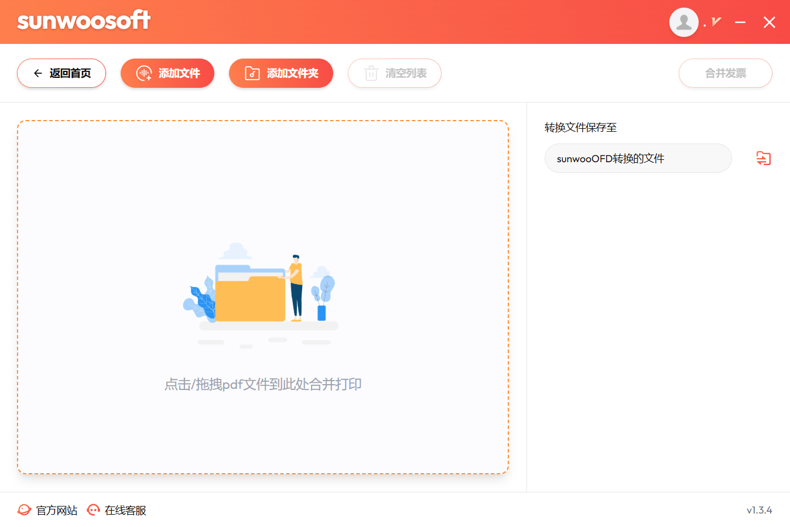Click the sunwooOFD转换的文件 save path field
The height and width of the screenshot is (527, 790).
point(638,158)
